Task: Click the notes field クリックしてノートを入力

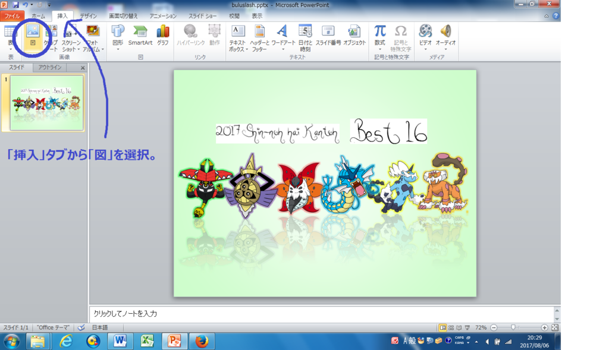Action: [x=322, y=314]
